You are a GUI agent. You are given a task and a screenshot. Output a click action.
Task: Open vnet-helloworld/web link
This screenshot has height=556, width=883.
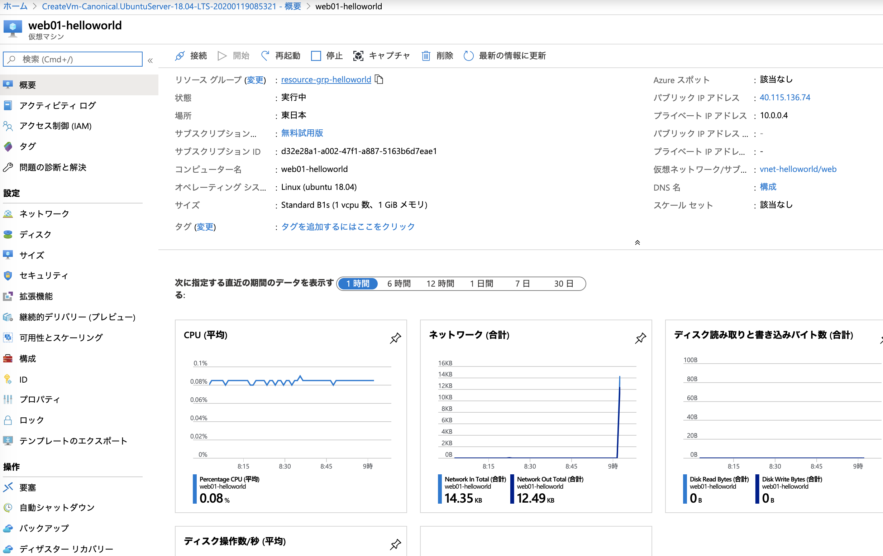[798, 169]
